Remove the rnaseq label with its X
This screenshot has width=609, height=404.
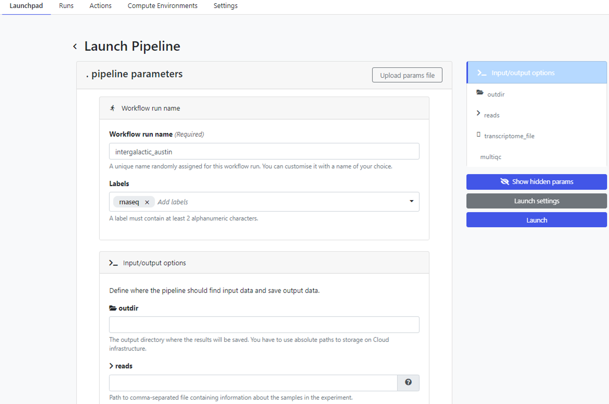click(147, 202)
